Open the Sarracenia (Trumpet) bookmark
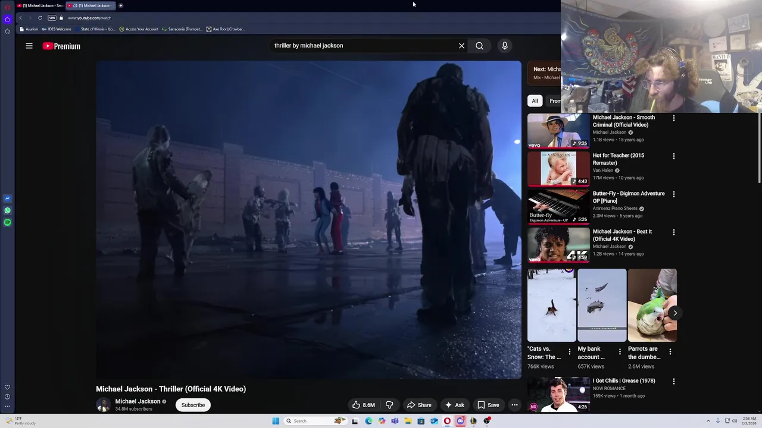762x428 pixels. tap(183, 29)
